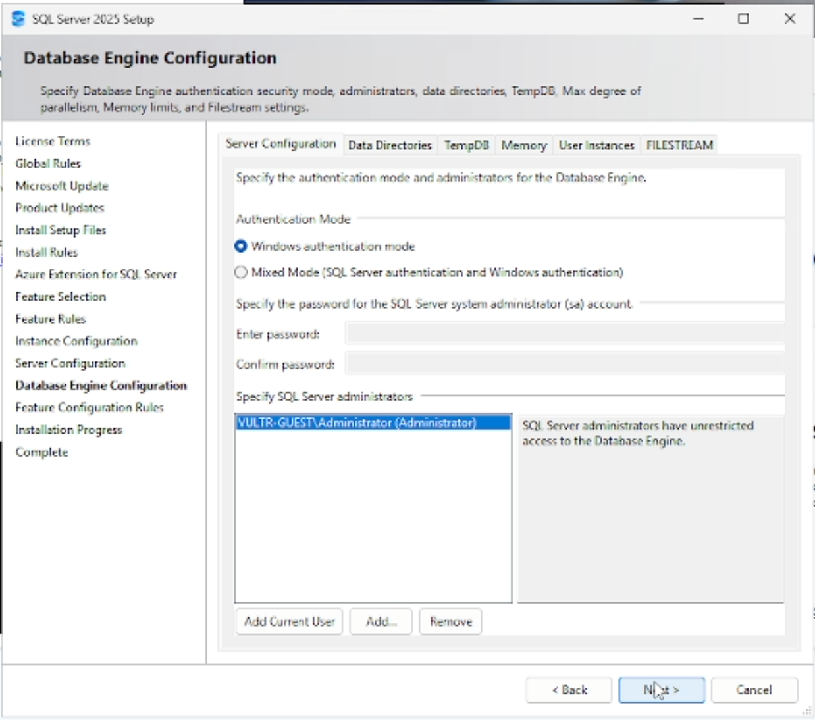Image resolution: width=815 pixels, height=720 pixels.
Task: Switch to the Memory tab
Action: 524,145
